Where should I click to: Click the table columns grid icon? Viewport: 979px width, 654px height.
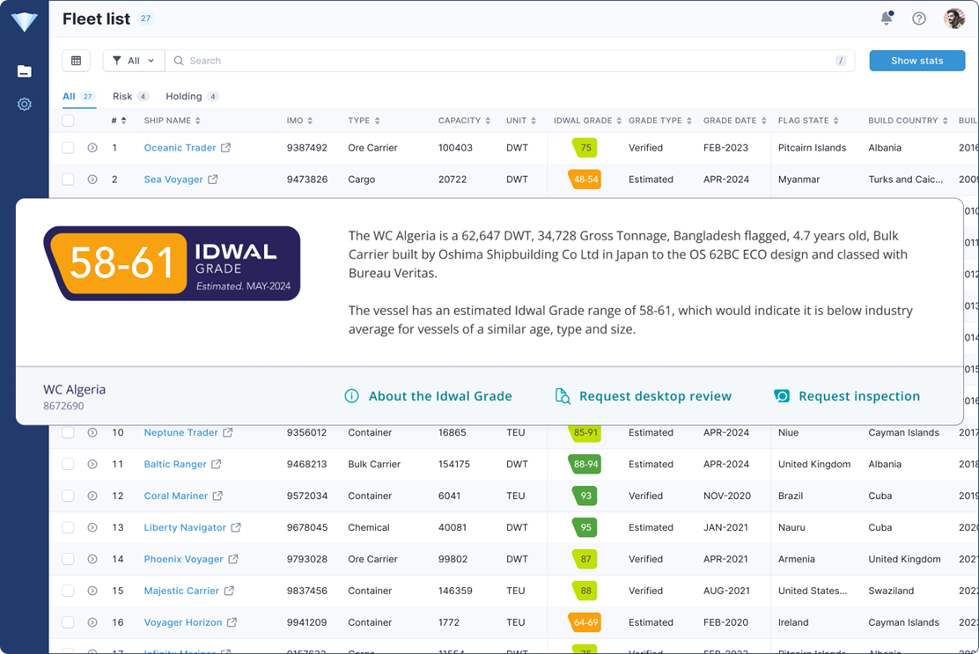click(x=77, y=61)
